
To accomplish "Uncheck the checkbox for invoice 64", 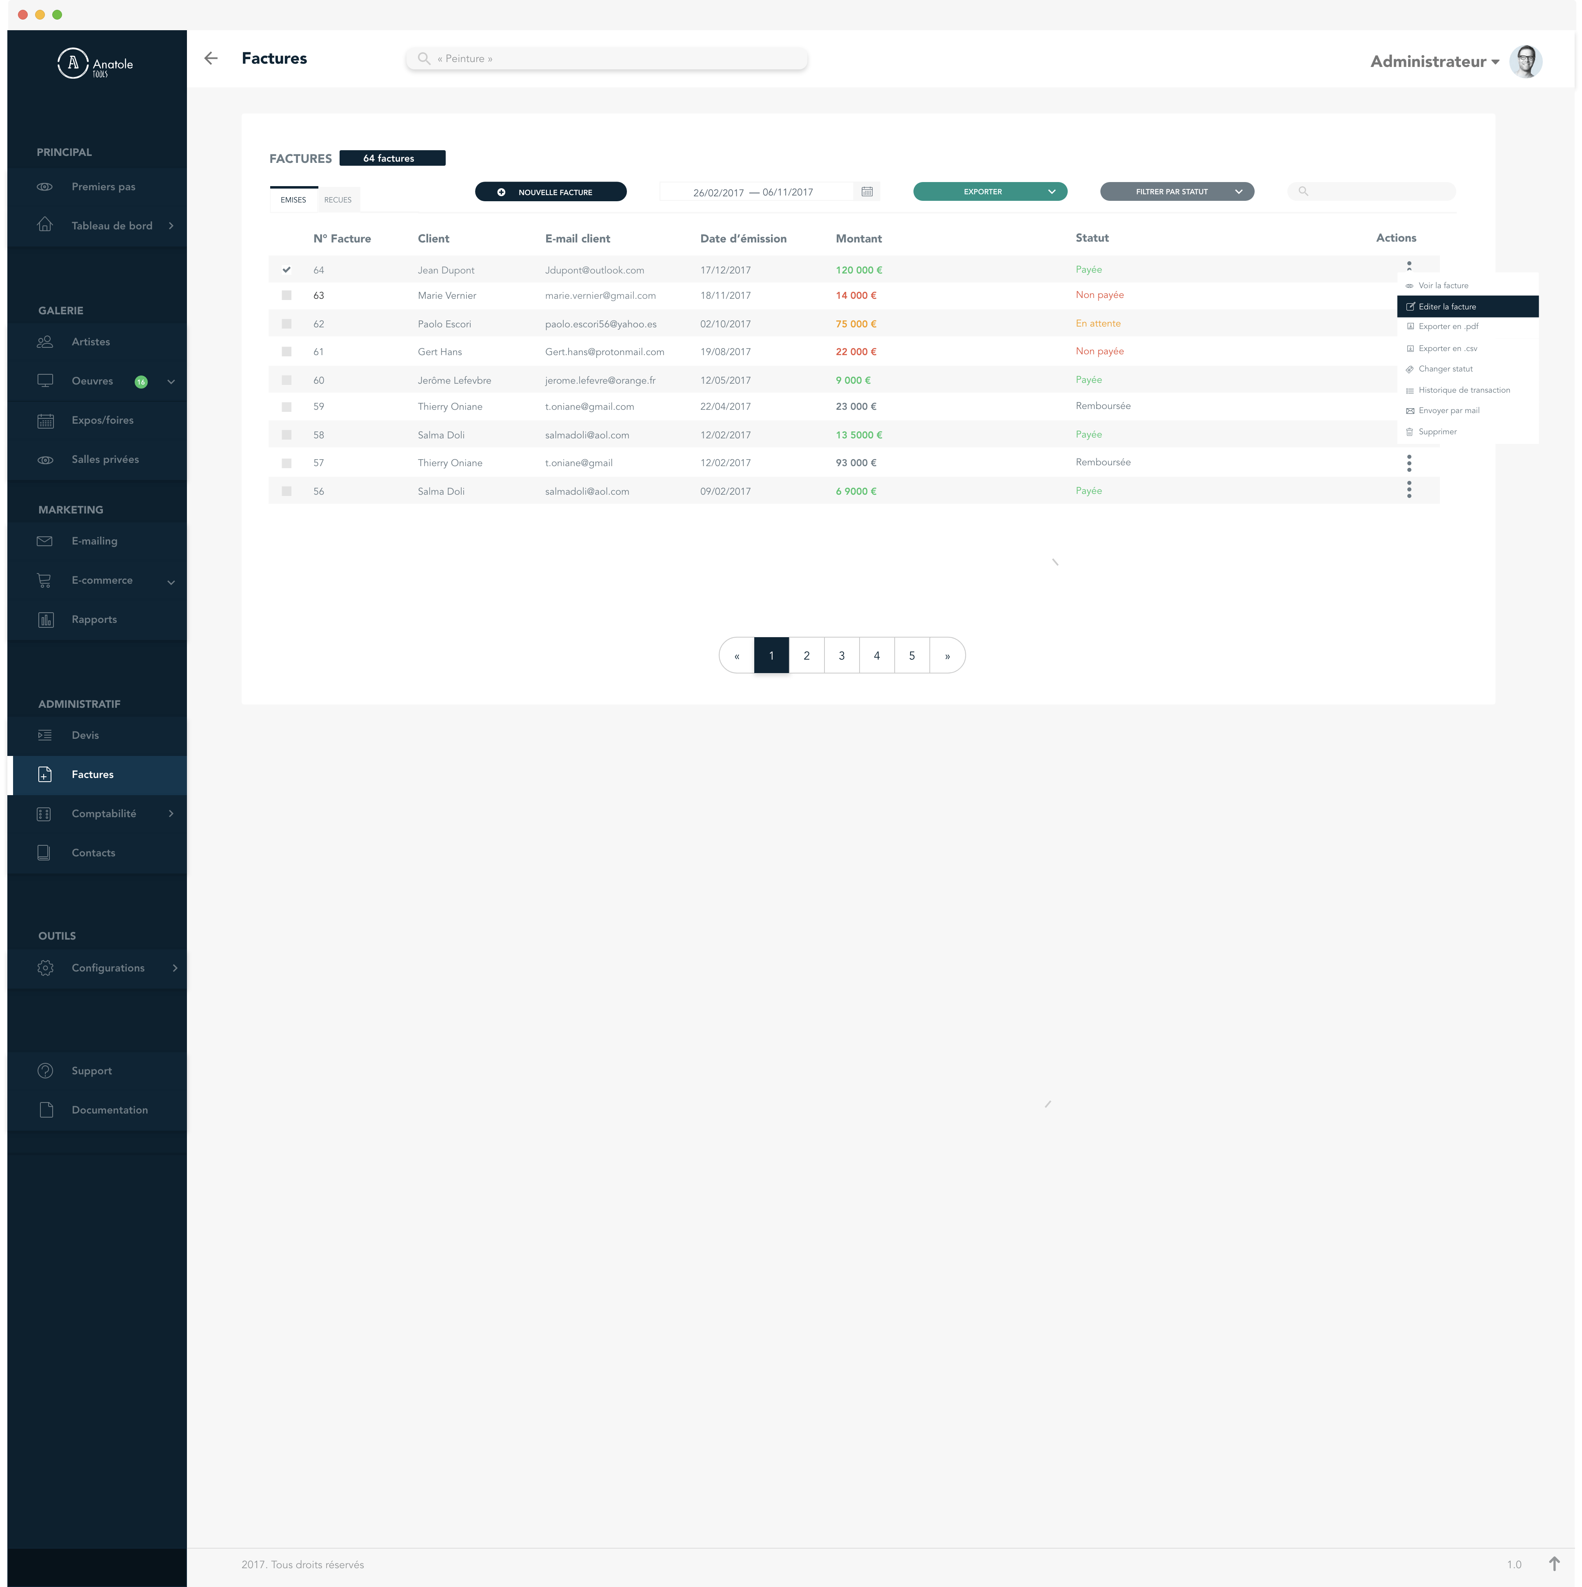I will [x=287, y=269].
